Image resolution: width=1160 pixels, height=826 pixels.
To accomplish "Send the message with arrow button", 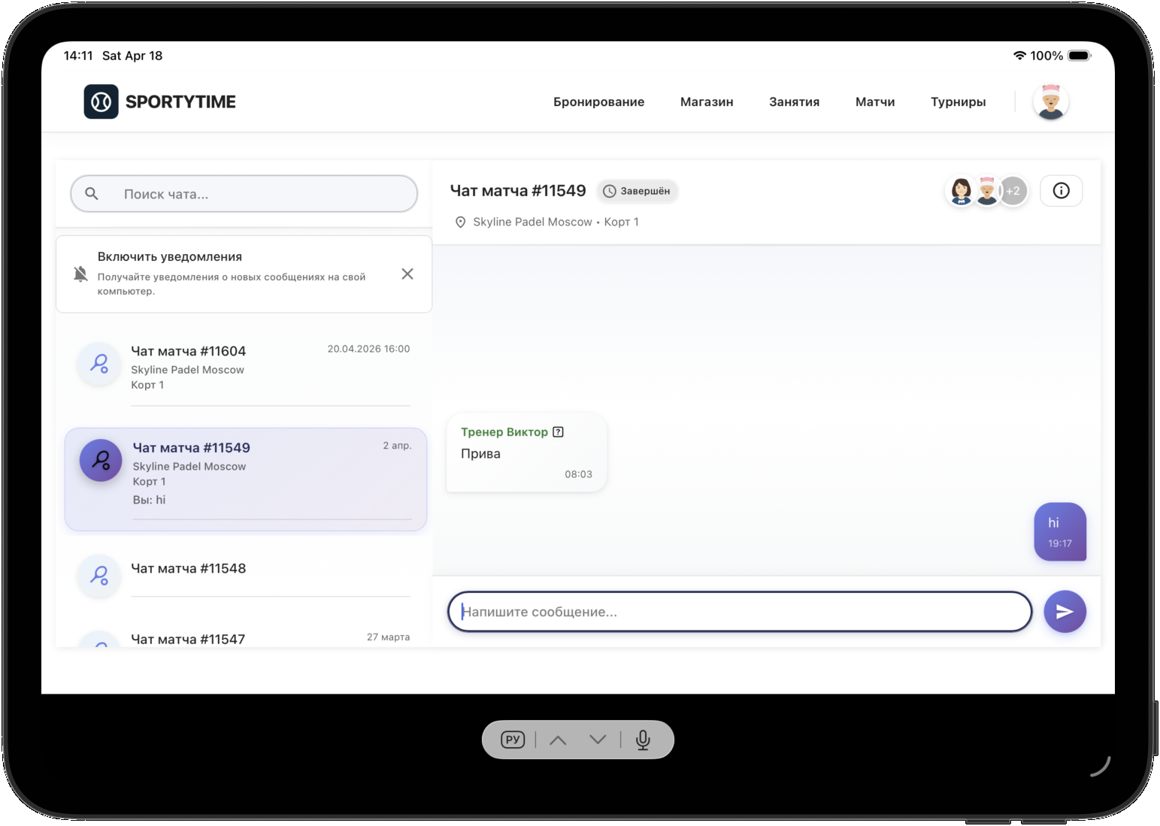I will pyautogui.click(x=1064, y=612).
